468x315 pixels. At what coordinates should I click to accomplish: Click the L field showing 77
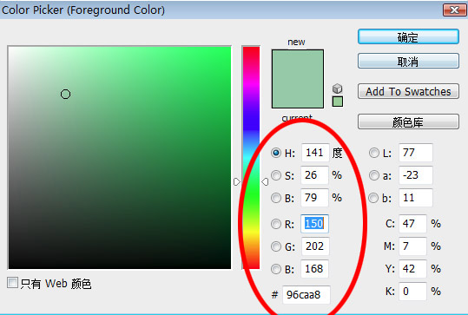tap(416, 153)
